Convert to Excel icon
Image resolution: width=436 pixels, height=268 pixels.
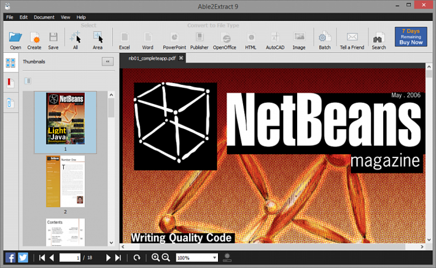(124, 37)
